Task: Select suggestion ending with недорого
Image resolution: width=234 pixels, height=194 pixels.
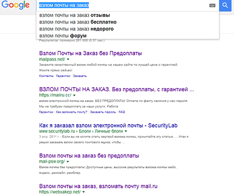Action: coord(127,29)
